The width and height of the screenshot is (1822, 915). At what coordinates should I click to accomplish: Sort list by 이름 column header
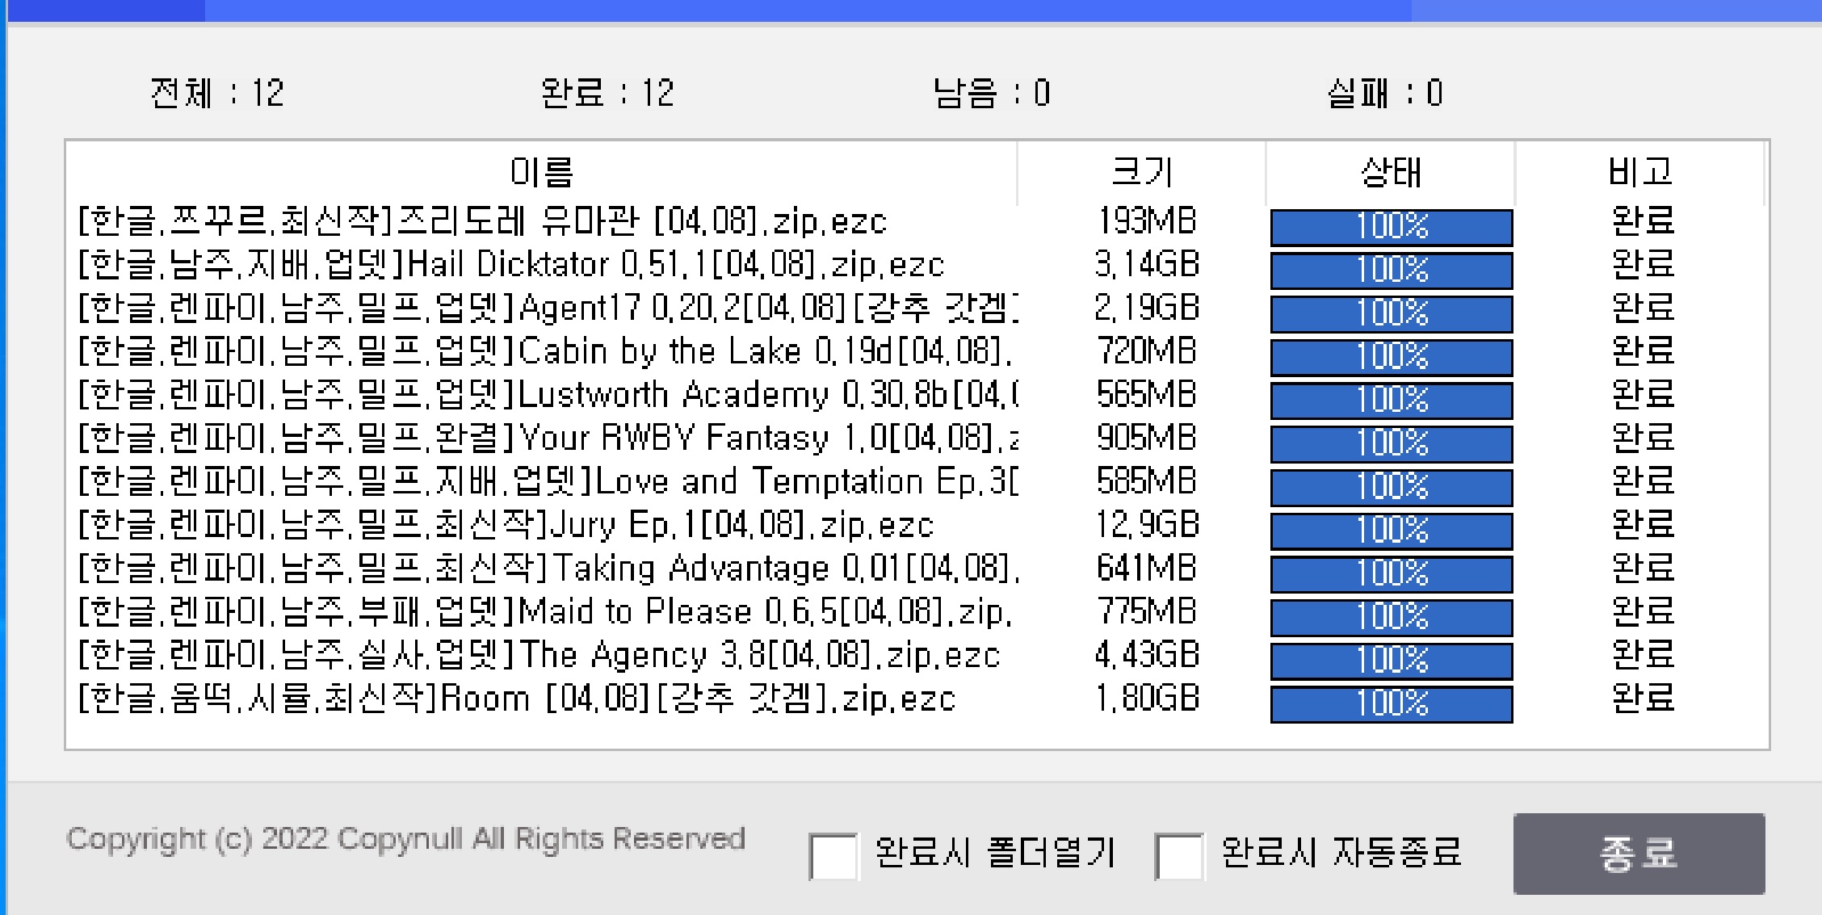click(541, 172)
